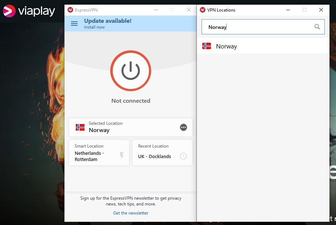
Task: Click the Norway flag in search results
Action: [x=207, y=46]
